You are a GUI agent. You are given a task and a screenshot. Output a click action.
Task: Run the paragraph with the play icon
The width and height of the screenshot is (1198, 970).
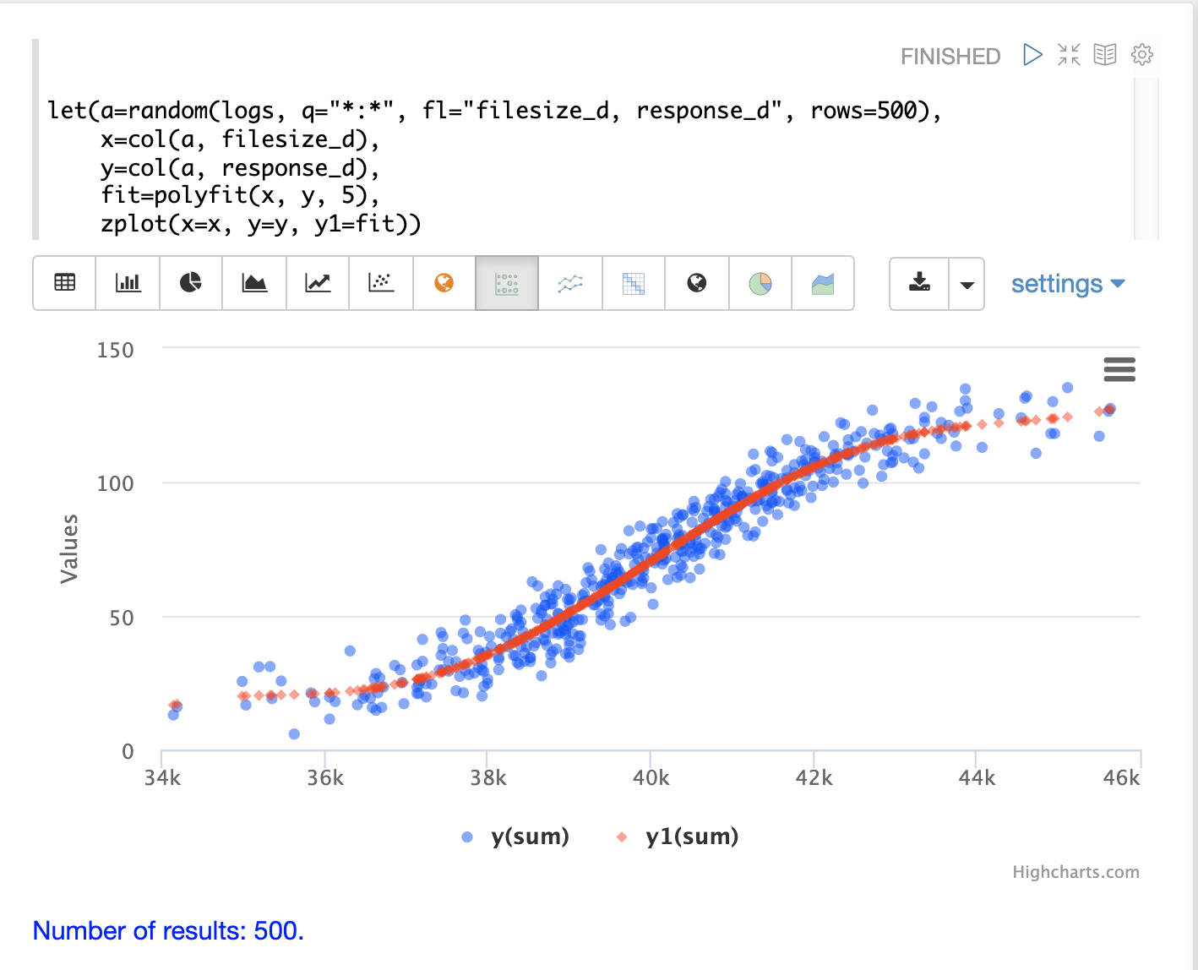pos(1032,56)
